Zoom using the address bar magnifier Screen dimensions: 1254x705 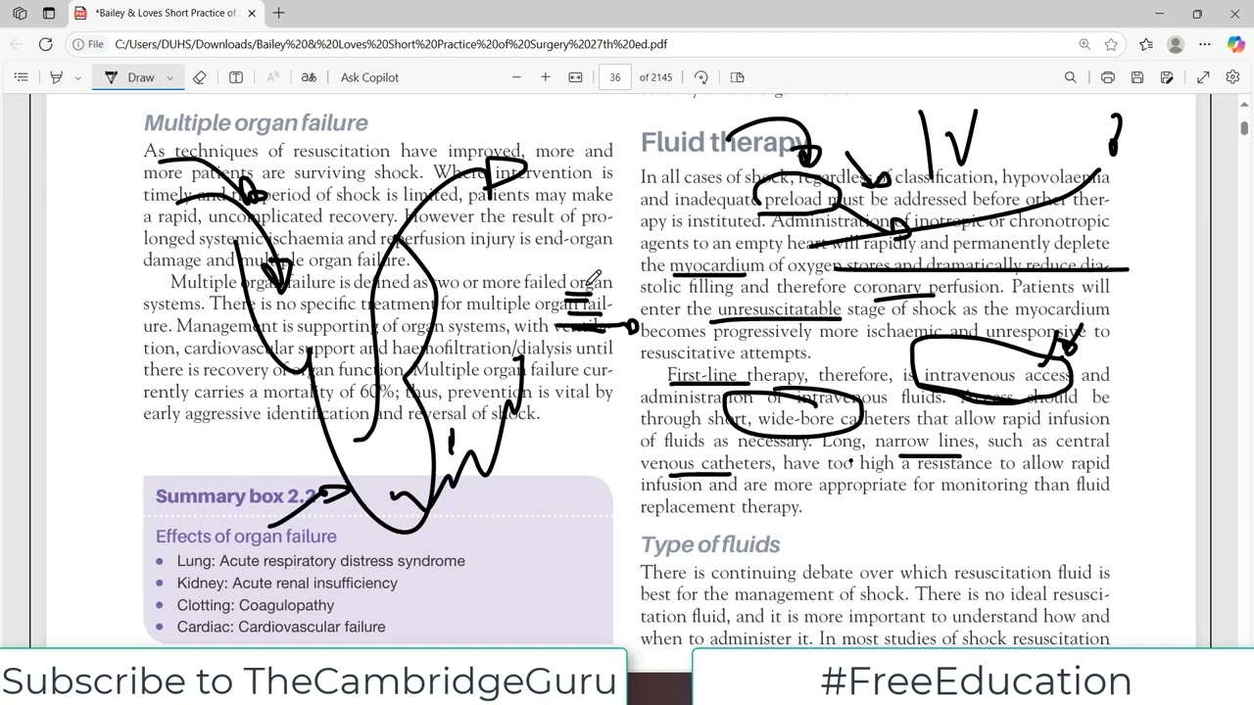(1085, 44)
